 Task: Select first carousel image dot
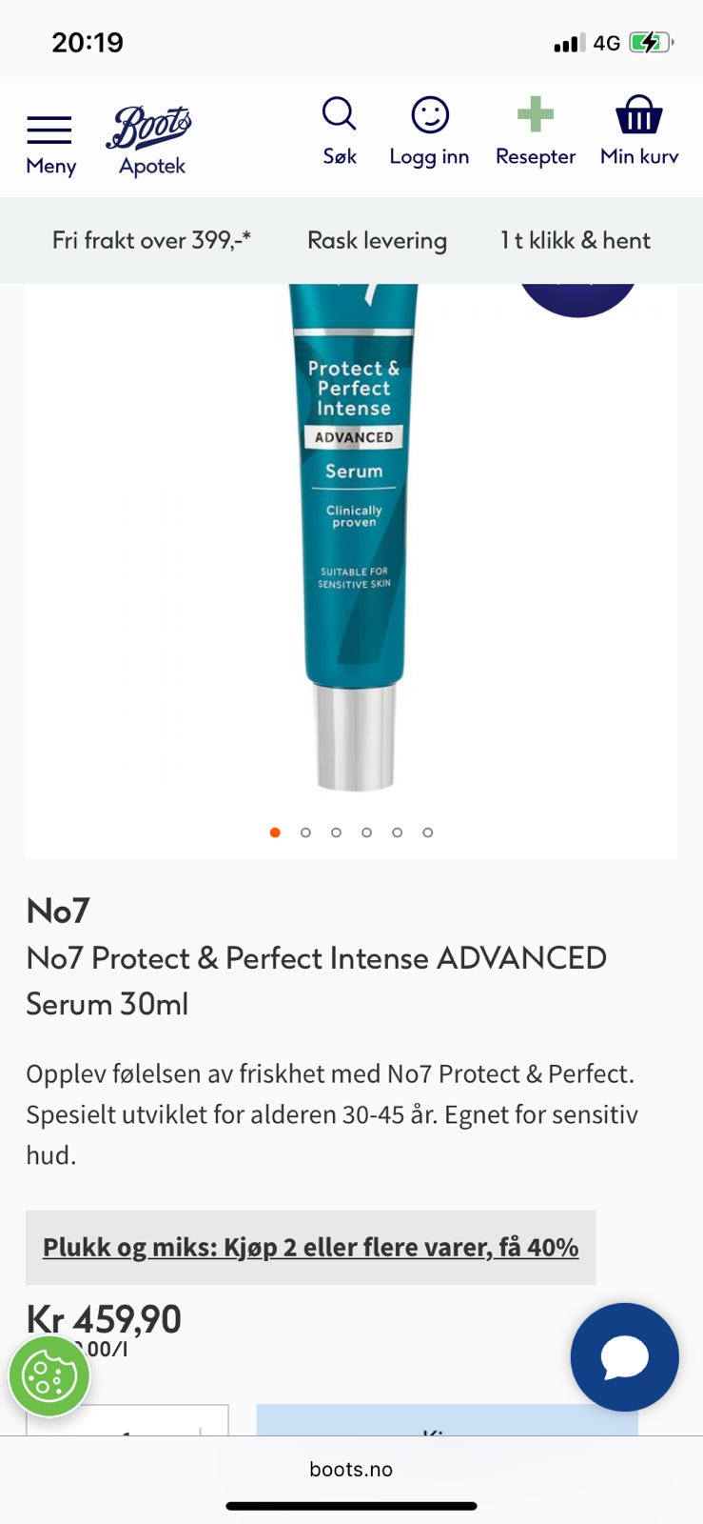[275, 832]
